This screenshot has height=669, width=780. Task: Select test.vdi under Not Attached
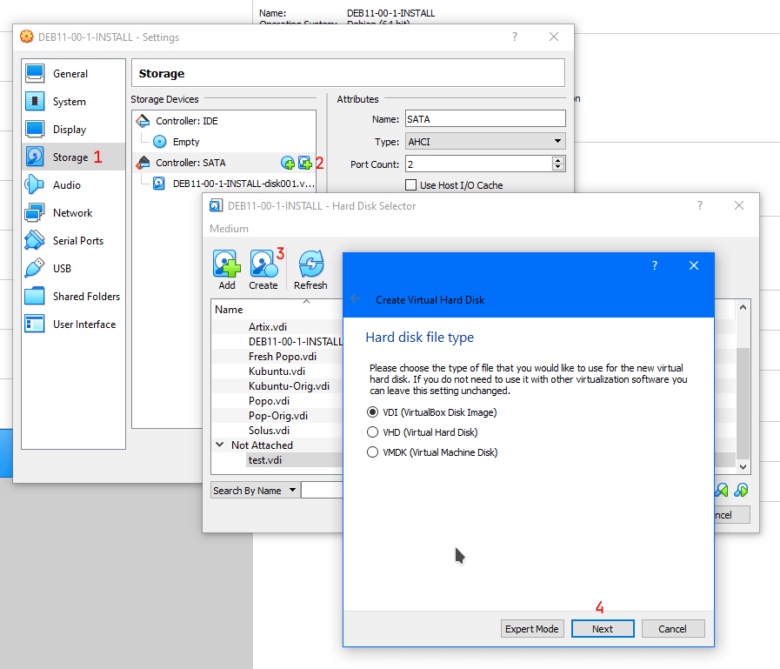pos(264,460)
